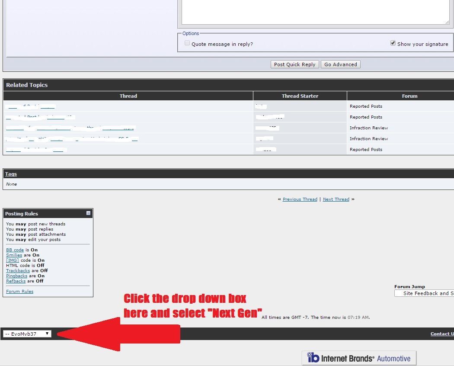Open the EvoMvb37 style dropdown
Viewport: 454px width, 366px height.
(27, 334)
